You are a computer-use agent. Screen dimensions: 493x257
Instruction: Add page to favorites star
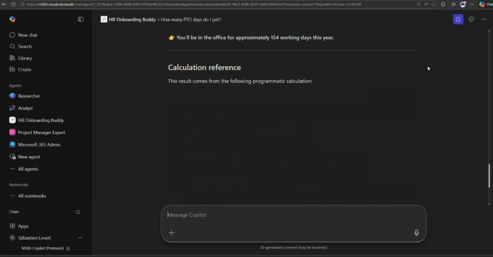pos(434,4)
